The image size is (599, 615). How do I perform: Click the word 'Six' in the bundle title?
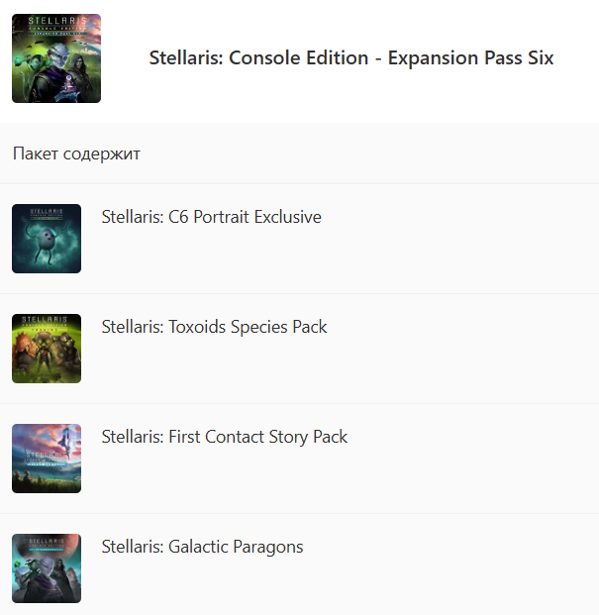coord(541,58)
